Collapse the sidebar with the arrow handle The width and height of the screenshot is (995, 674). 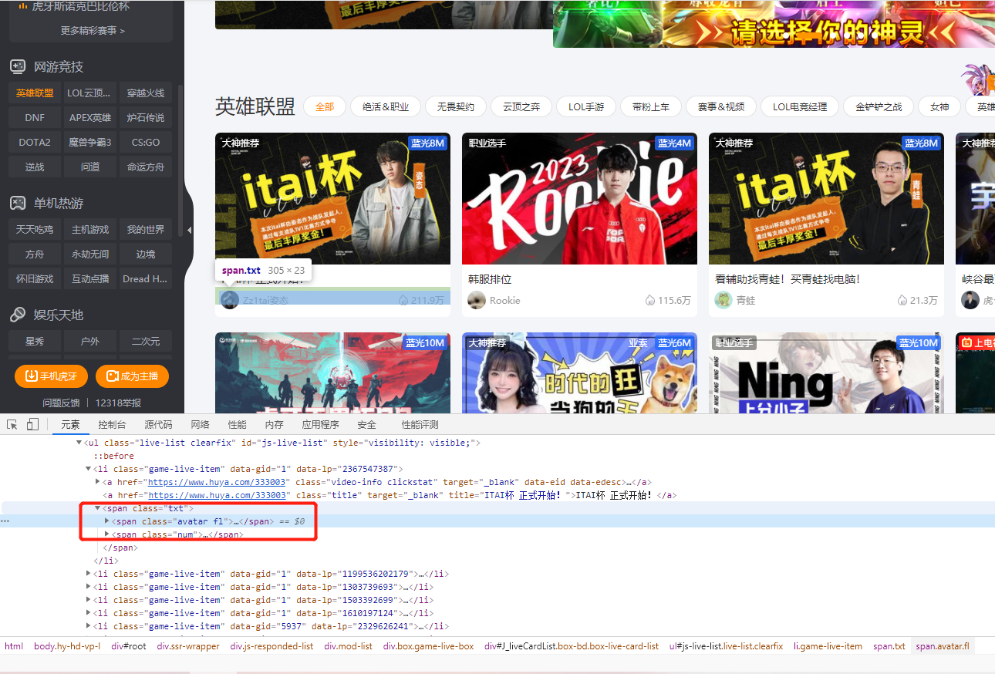189,230
